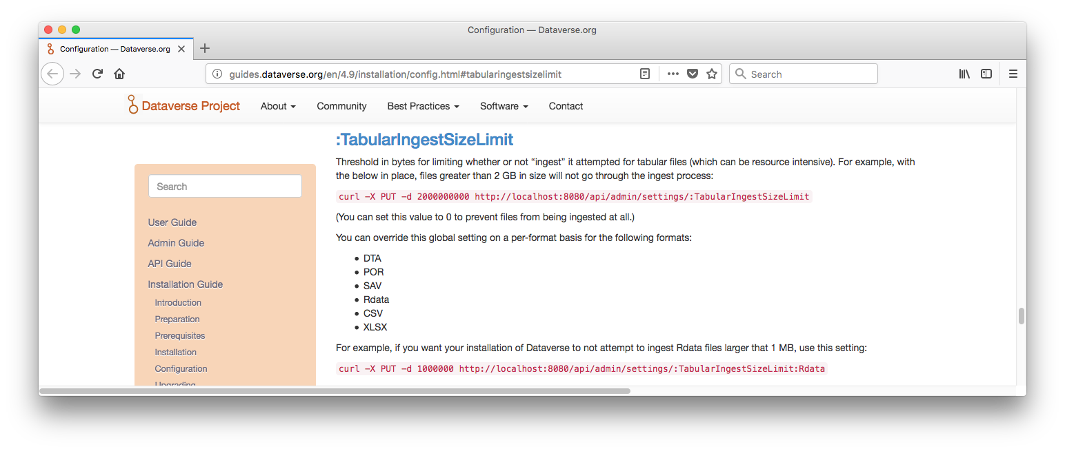This screenshot has height=451, width=1065.
Task: Focus the browser Search box
Action: [x=804, y=74]
